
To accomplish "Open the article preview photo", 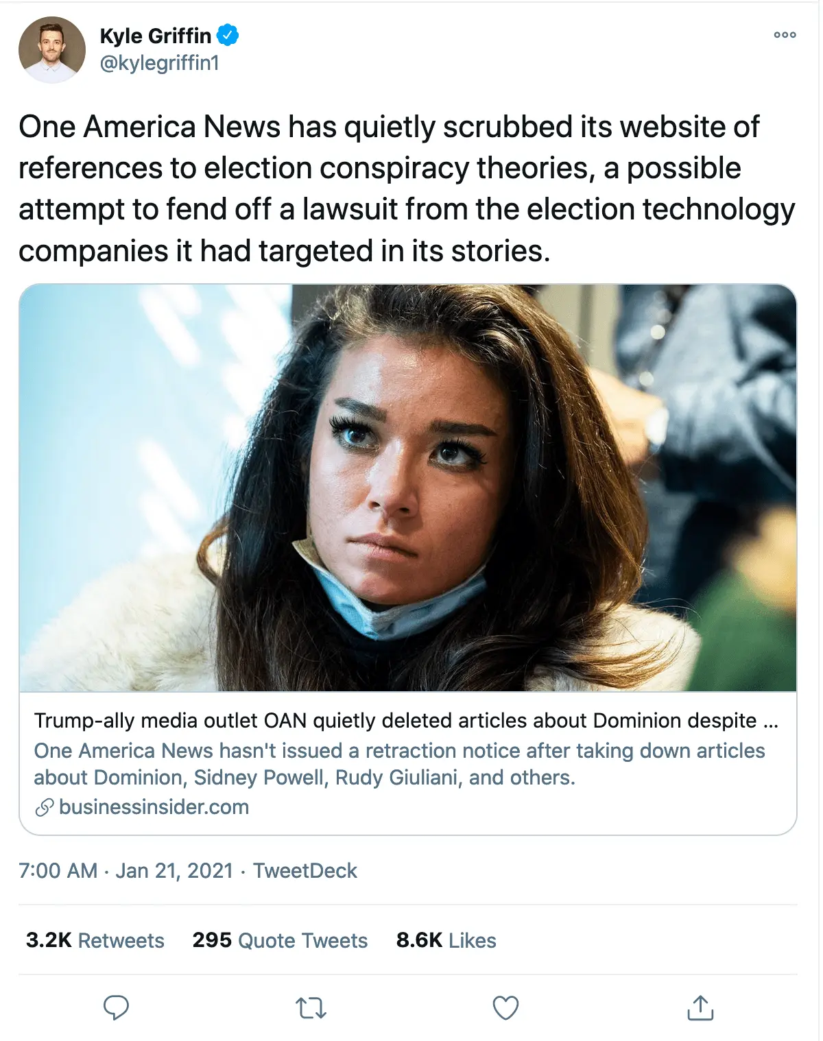I will pos(407,488).
